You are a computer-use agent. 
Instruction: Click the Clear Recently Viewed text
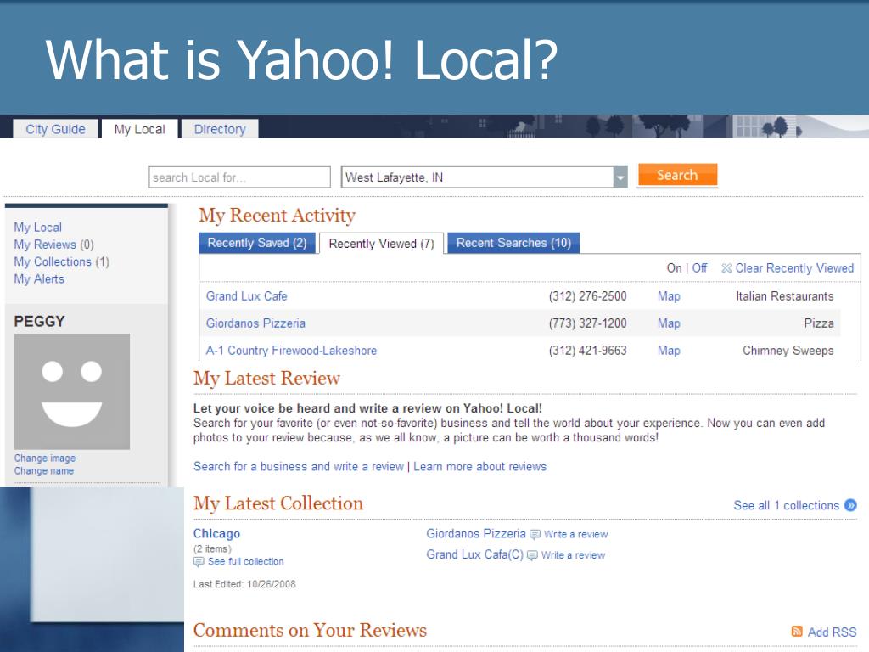point(794,267)
